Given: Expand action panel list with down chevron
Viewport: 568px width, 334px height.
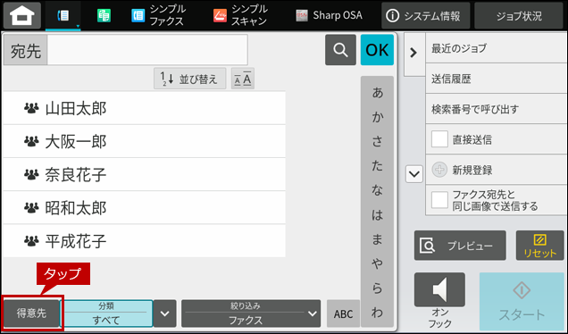Looking at the screenshot, I should pos(414,174).
